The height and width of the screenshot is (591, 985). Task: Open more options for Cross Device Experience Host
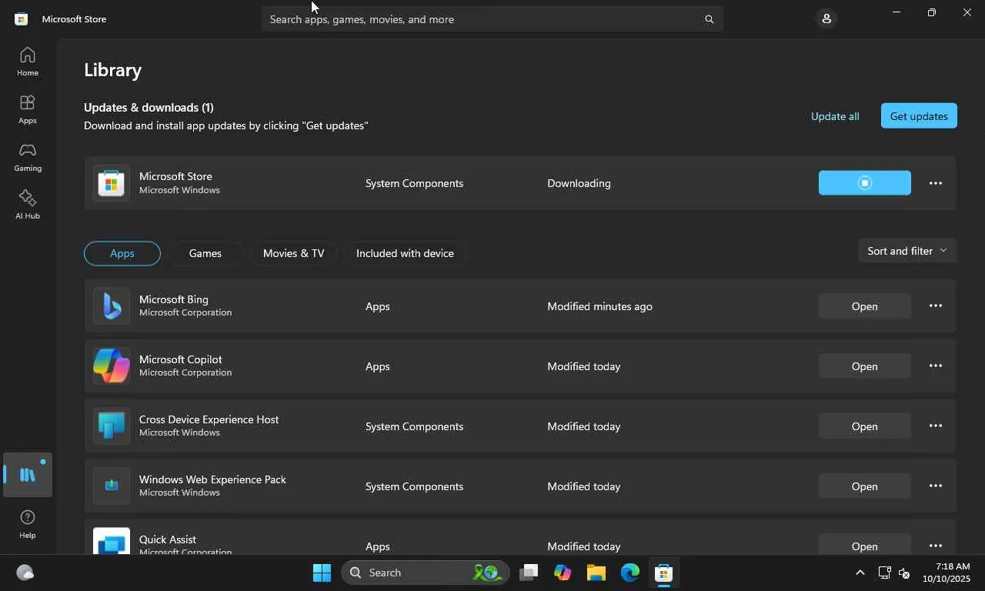click(936, 426)
